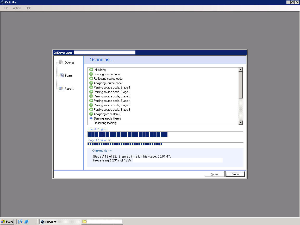Select the 'Reflecting source code' row
Screen dimensions: 300x225
[x=164, y=78]
